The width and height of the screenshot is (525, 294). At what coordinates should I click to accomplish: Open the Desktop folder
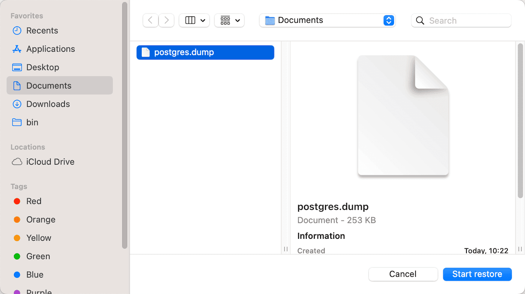(x=42, y=67)
